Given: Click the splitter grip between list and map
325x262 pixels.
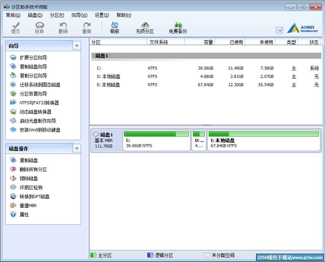Looking at the screenshot, I should (207, 125).
